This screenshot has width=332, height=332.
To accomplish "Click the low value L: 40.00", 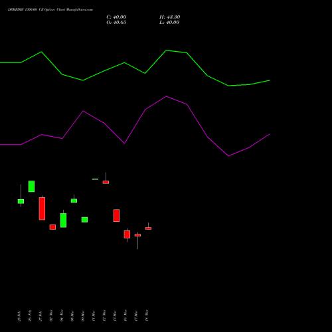I will (x=169, y=23).
